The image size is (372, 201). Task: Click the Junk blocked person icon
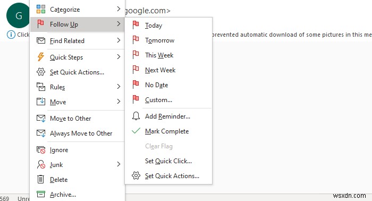(x=41, y=164)
